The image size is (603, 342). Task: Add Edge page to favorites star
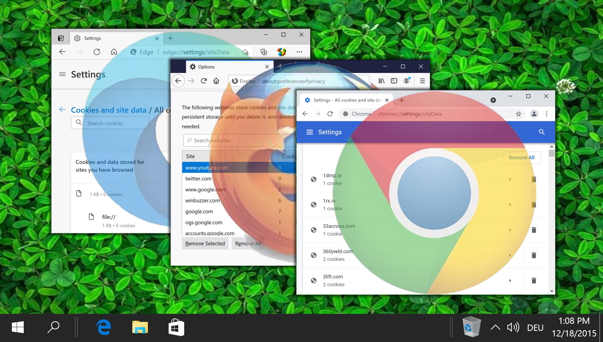point(245,52)
